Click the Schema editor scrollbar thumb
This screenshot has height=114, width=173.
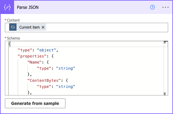165,42
